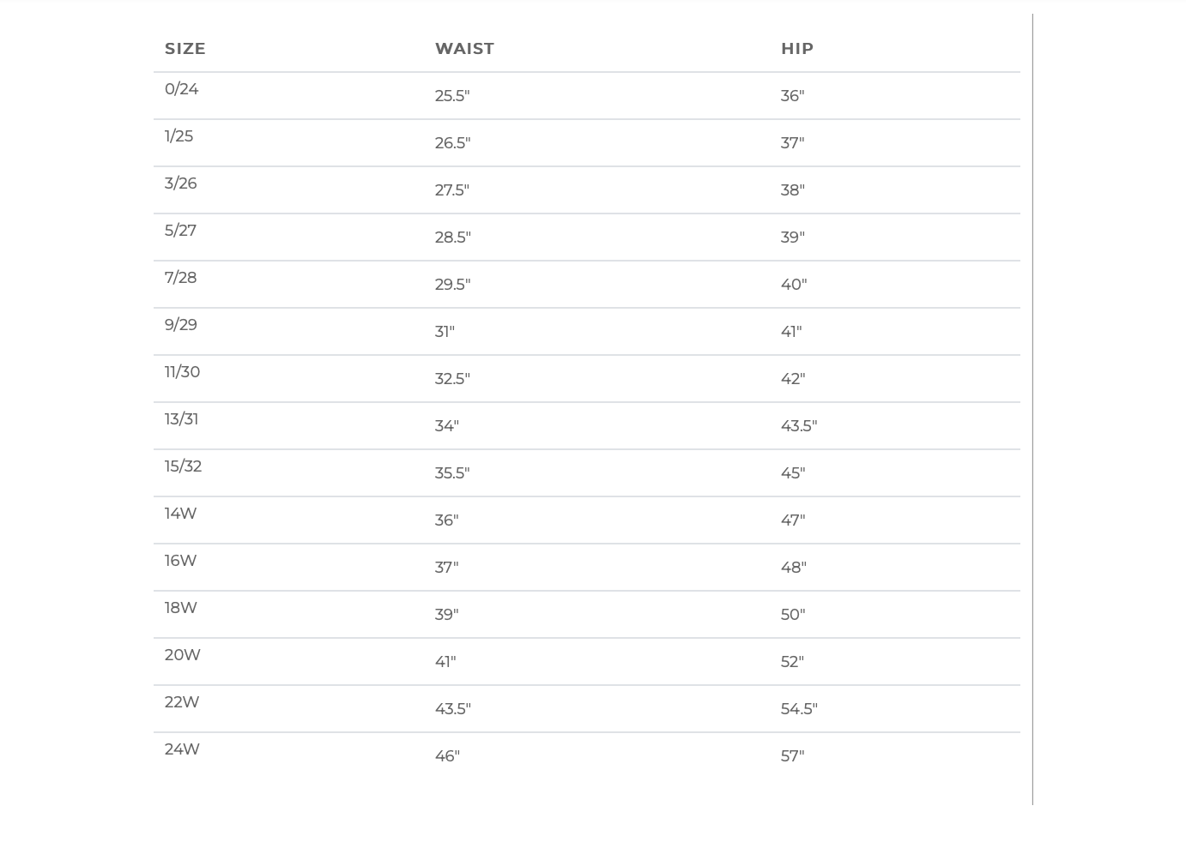Click the 31" waist measurement

click(445, 332)
